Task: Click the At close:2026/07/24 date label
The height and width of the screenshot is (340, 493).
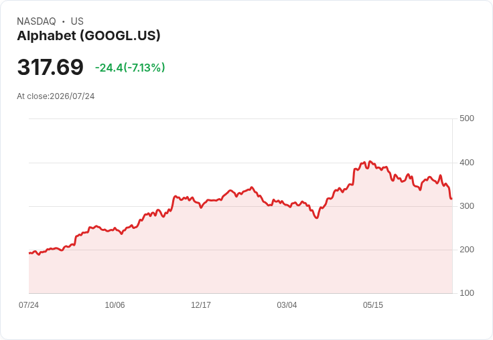Action: tap(56, 96)
